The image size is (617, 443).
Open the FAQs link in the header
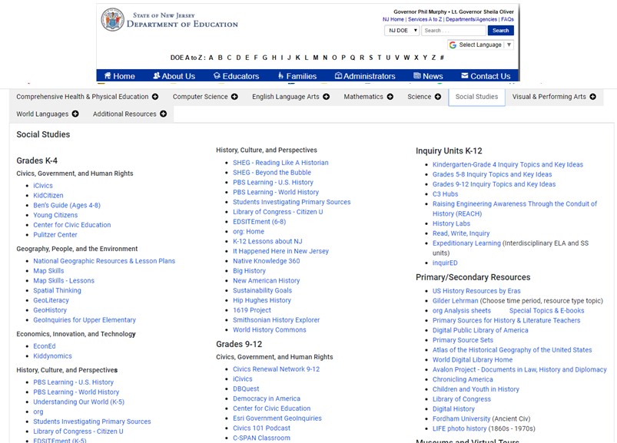(x=507, y=19)
